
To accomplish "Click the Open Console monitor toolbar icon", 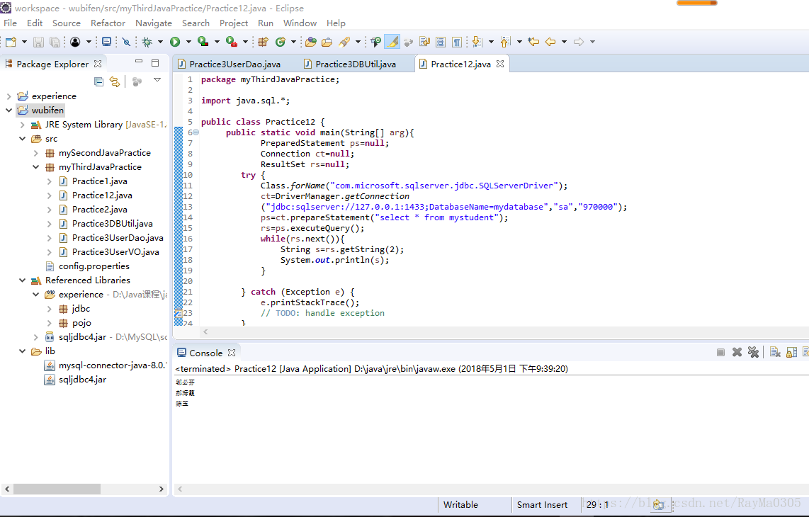I will (x=107, y=42).
